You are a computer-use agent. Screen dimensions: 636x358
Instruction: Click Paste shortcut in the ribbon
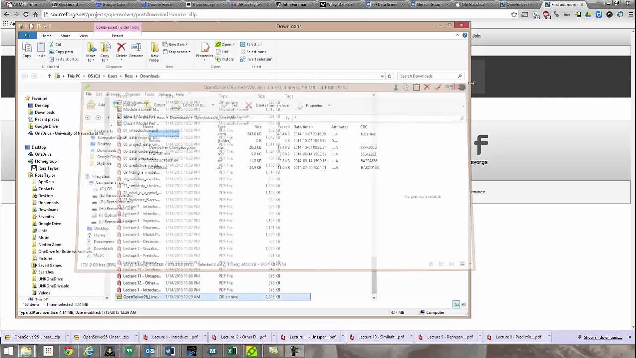pos(64,59)
